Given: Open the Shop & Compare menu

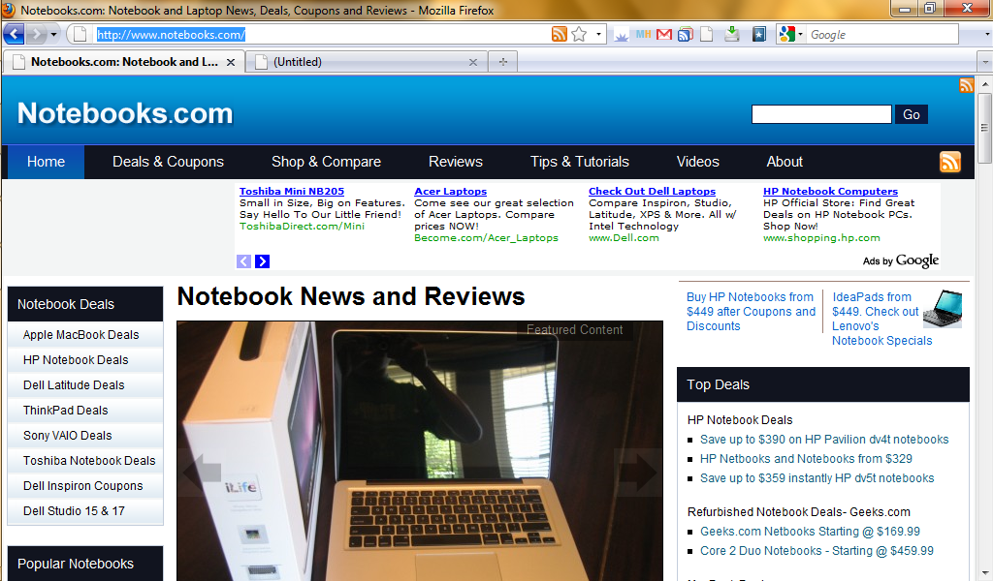Looking at the screenshot, I should pyautogui.click(x=326, y=162).
